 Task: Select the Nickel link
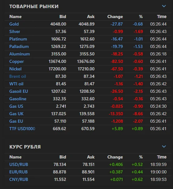(16, 69)
